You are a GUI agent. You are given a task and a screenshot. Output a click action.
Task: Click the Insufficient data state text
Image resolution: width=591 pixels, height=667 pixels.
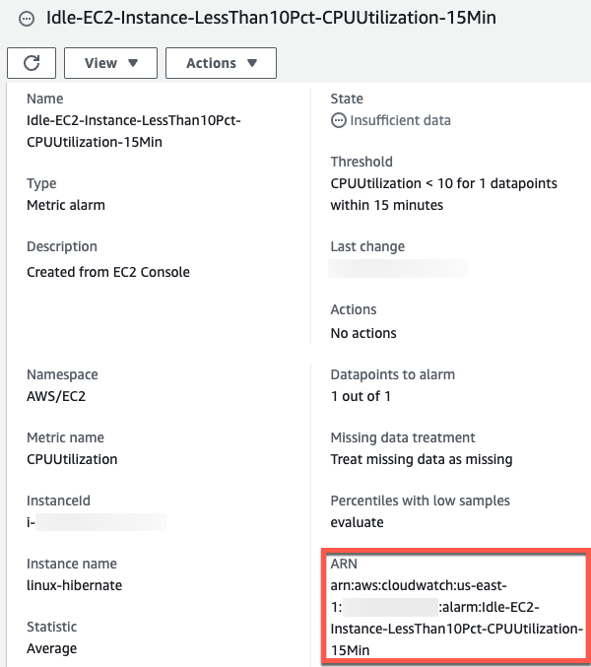pos(399,121)
